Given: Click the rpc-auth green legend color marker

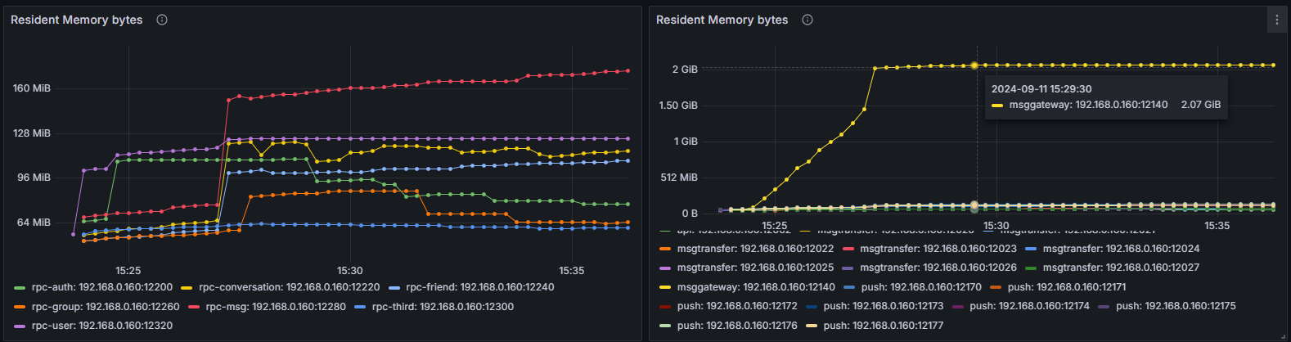Looking at the screenshot, I should (20, 288).
